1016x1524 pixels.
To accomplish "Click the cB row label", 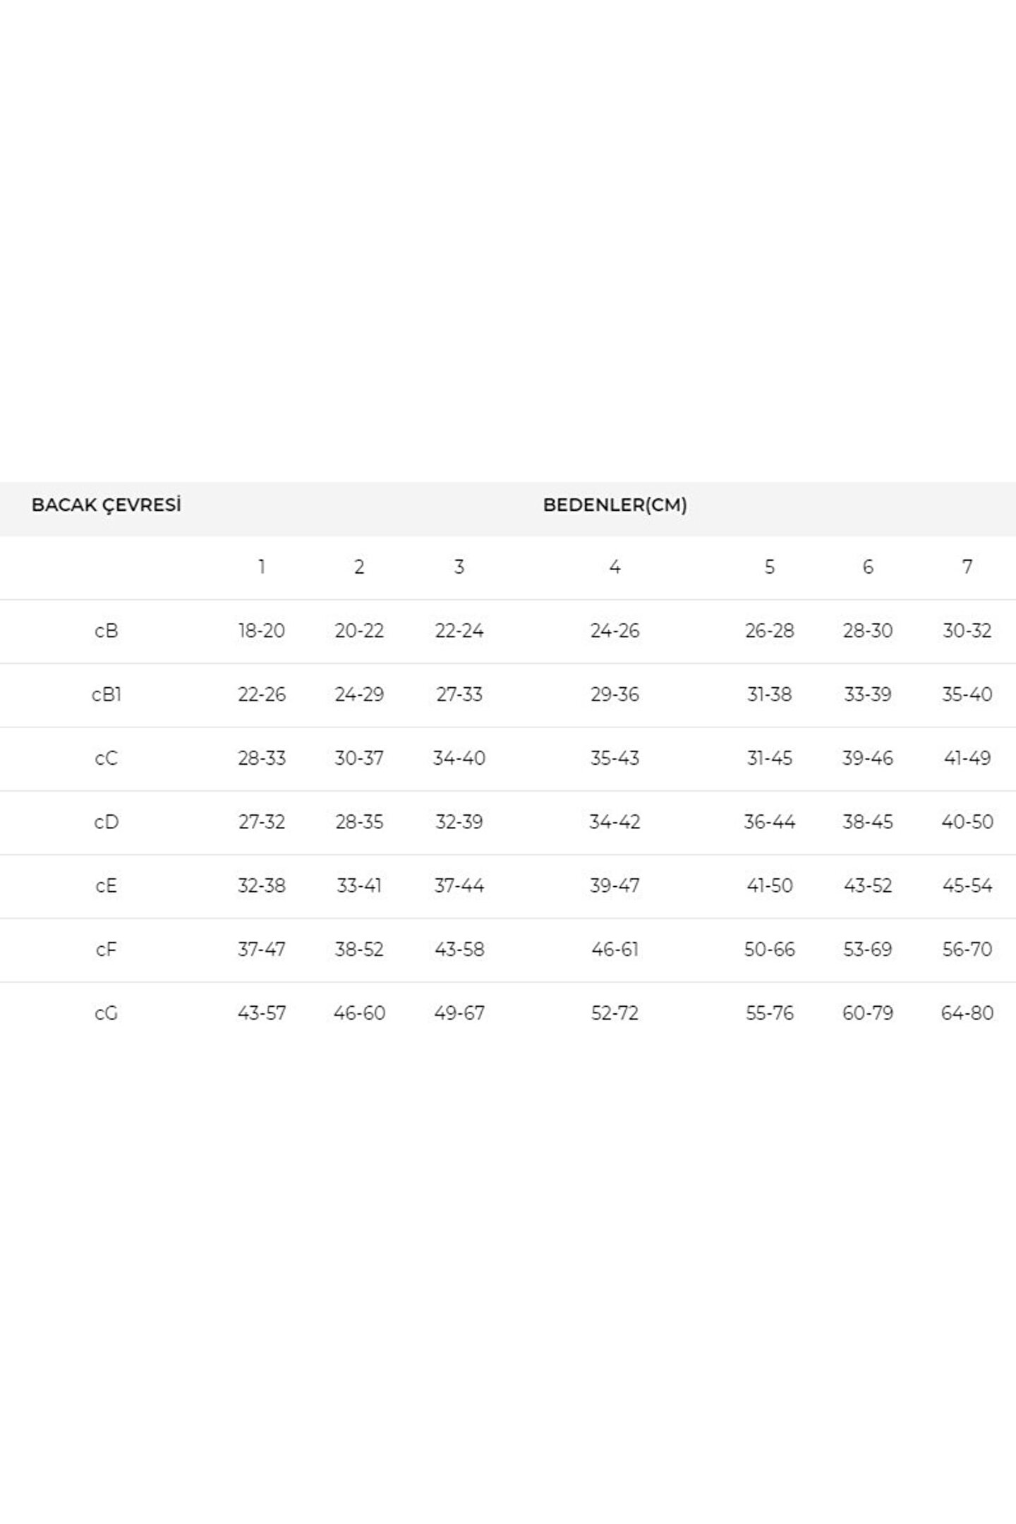I will (x=107, y=631).
